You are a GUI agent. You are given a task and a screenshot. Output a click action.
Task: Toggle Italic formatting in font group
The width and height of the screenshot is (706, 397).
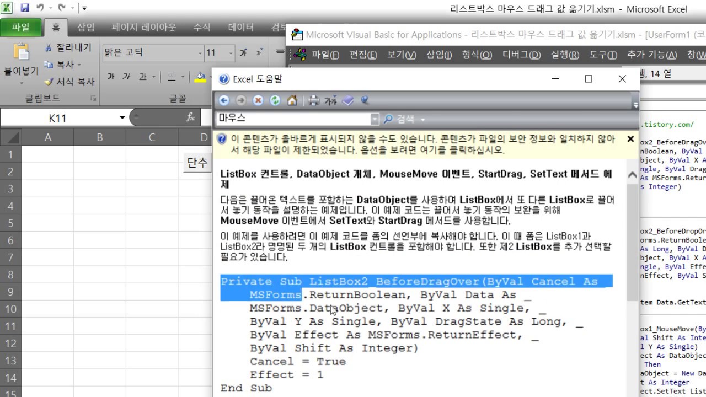point(127,77)
